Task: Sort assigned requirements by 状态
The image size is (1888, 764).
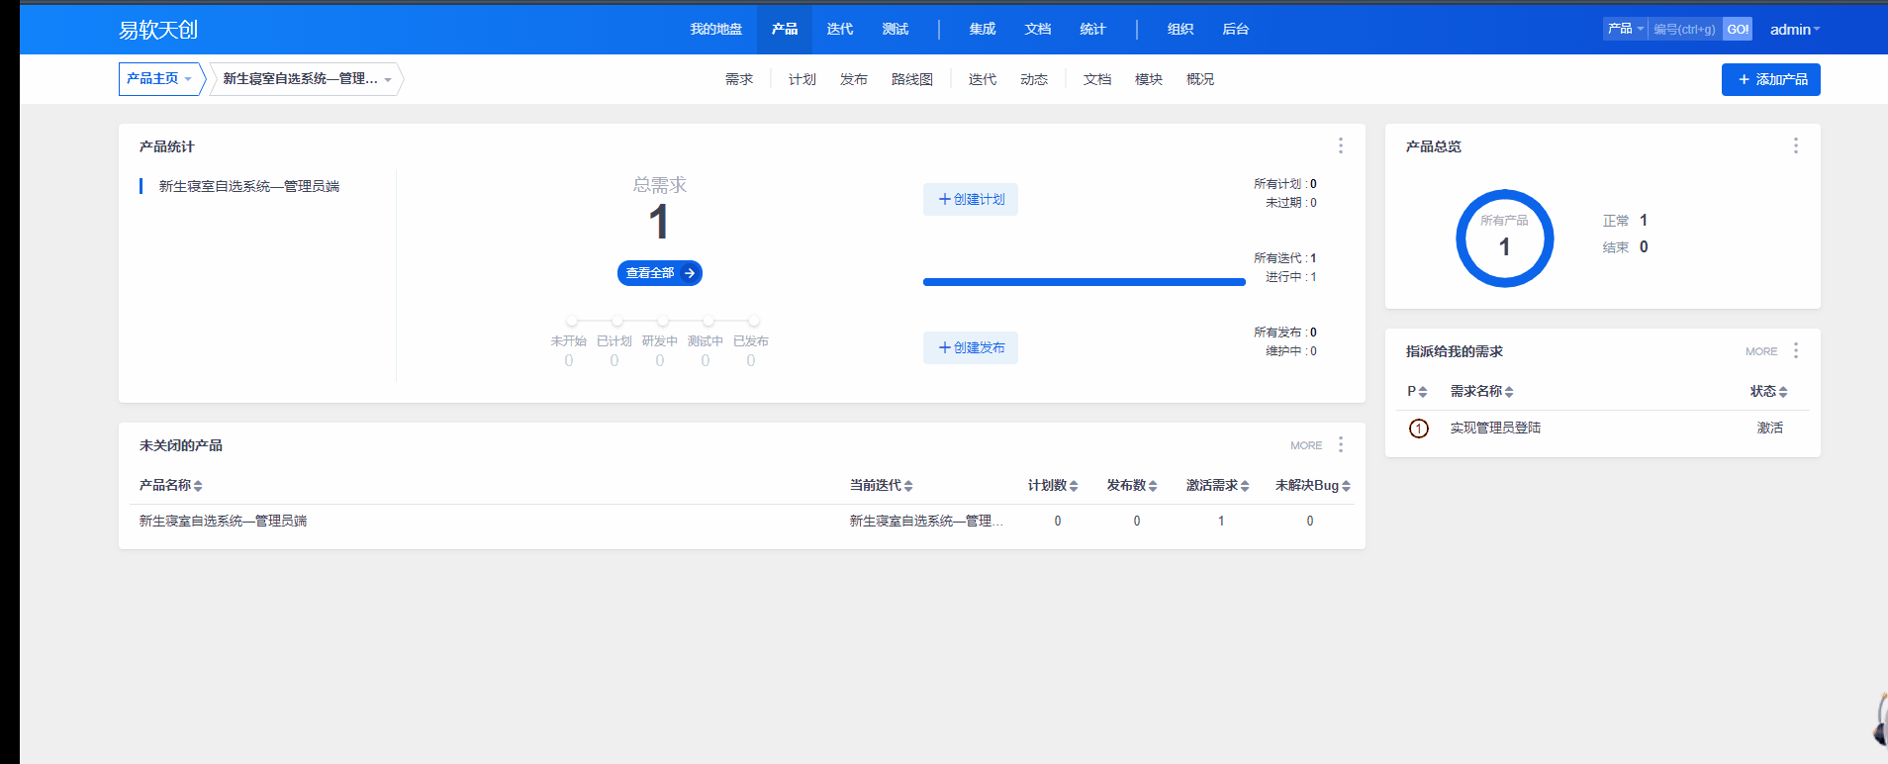Action: coord(1769,391)
